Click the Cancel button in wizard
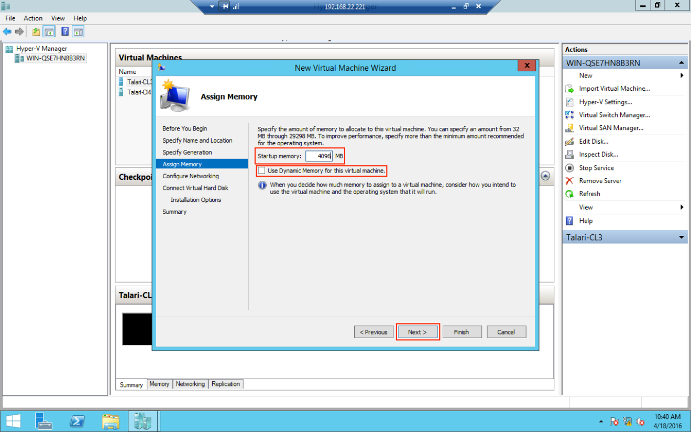 506,332
